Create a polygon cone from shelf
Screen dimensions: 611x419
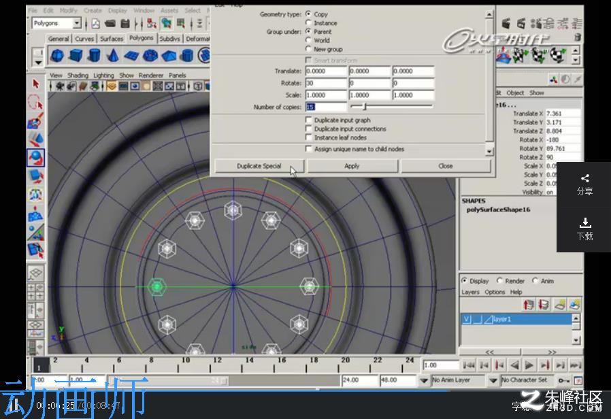click(x=113, y=55)
